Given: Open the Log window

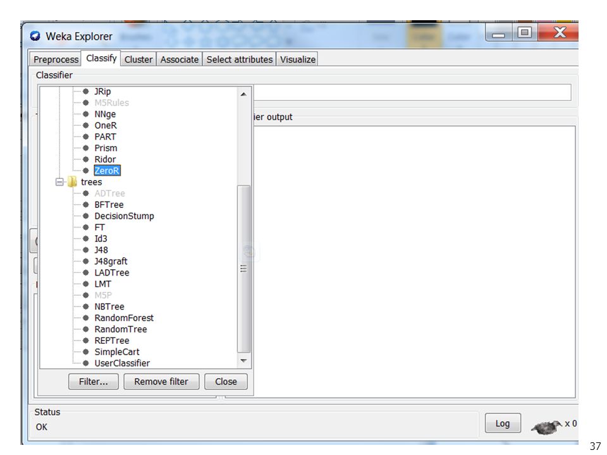Looking at the screenshot, I should [503, 423].
